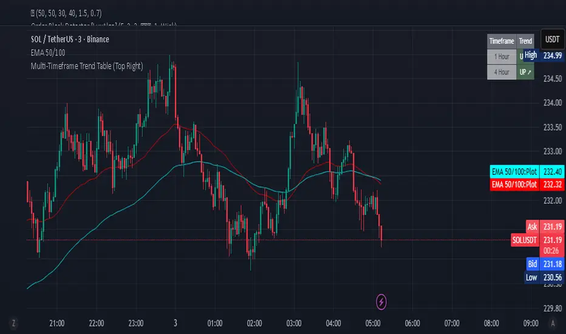Click the 4 Hour timeframe table cell
Screen dimensions: 566x334
[x=502, y=72]
